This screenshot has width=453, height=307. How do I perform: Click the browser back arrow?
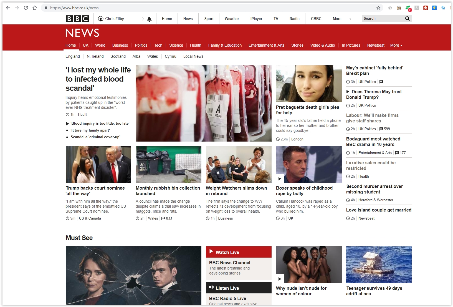coord(8,8)
